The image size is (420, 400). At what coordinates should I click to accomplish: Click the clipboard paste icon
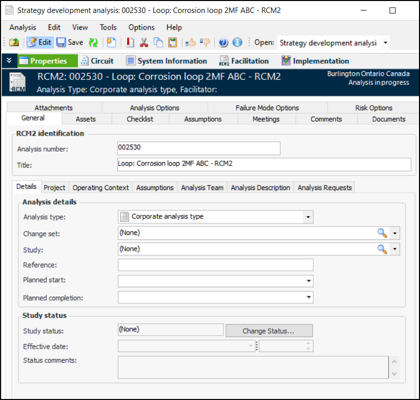(172, 42)
